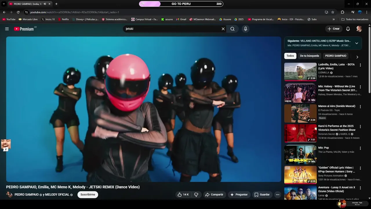Screen dimensions: 371x209
Task: Select the Todos filter chip
Action: click(290, 56)
